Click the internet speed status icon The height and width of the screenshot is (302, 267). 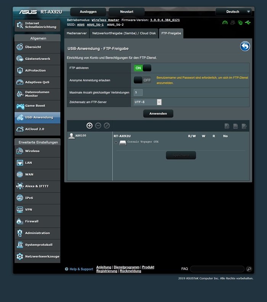click(x=225, y=23)
